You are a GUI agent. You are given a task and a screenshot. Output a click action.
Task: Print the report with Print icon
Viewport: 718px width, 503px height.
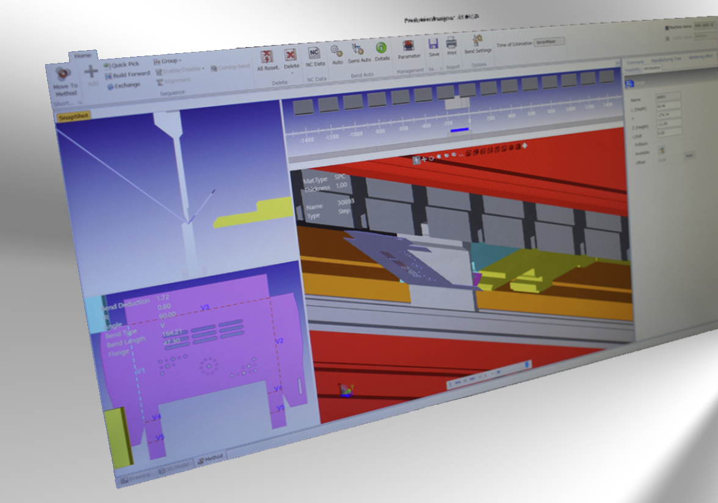(x=452, y=43)
